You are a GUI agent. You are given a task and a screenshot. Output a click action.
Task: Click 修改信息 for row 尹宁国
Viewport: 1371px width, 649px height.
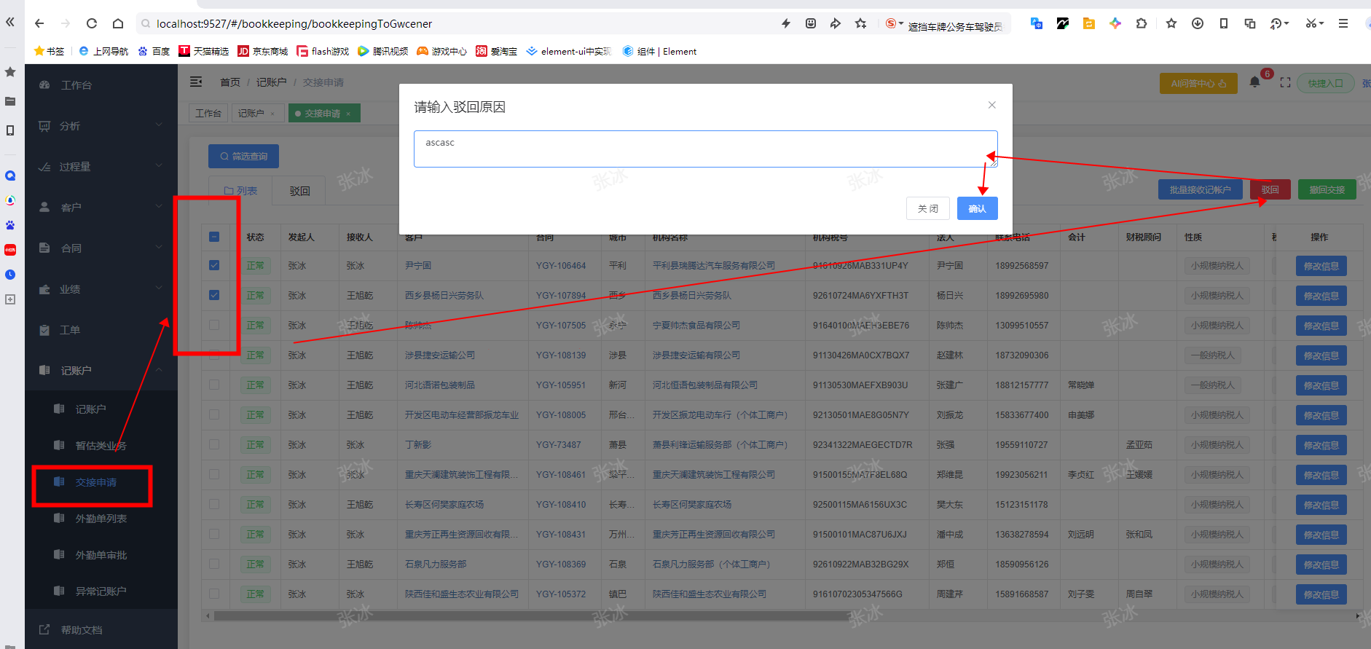click(x=1321, y=266)
